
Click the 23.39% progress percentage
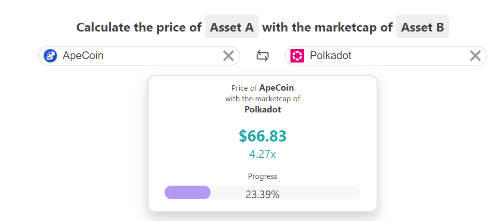[x=262, y=194]
